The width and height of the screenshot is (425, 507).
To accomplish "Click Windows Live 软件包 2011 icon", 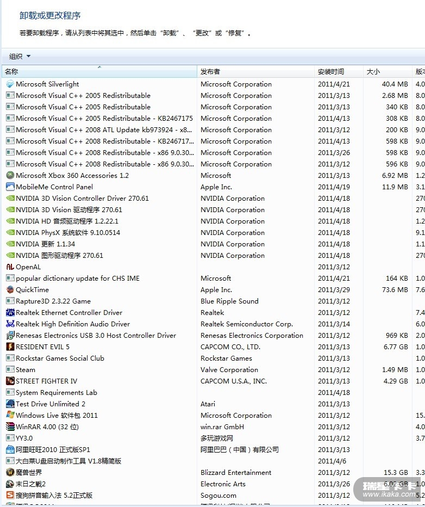I will coord(10,416).
